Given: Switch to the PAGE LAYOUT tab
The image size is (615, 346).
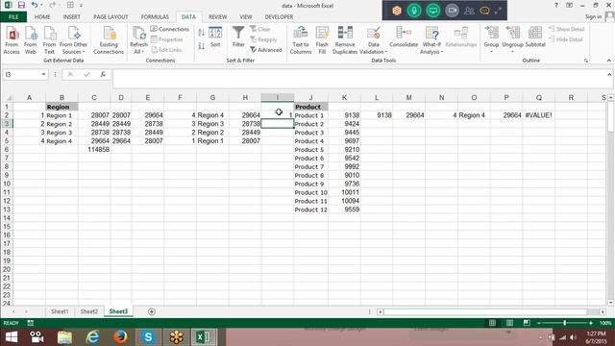Looking at the screenshot, I should tap(111, 17).
